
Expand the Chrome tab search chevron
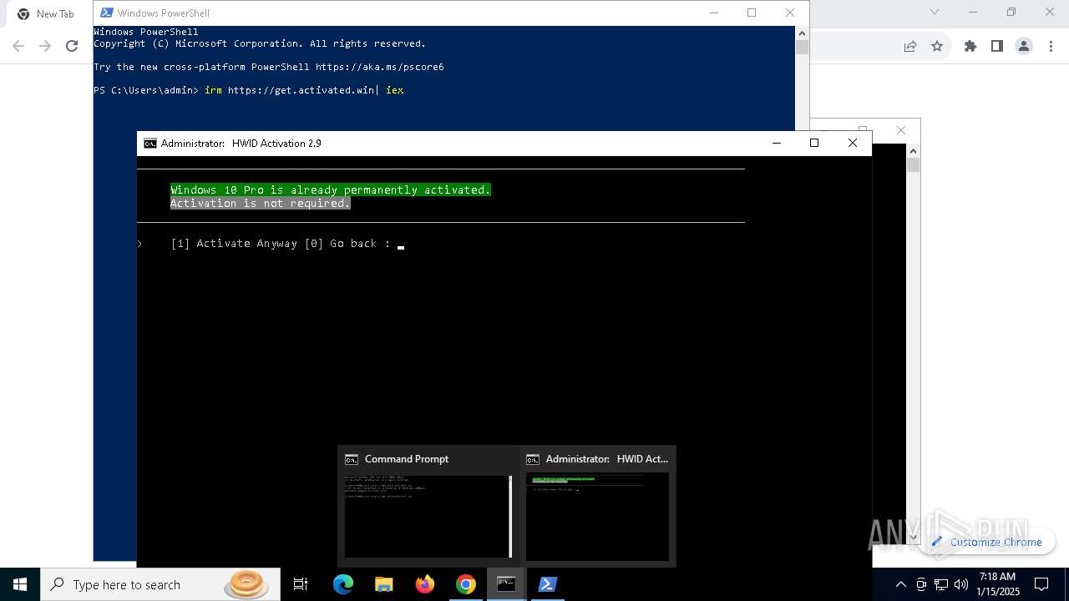click(935, 12)
